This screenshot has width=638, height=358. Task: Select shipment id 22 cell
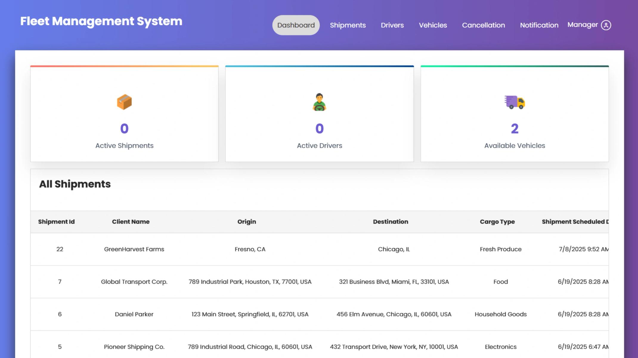pyautogui.click(x=60, y=249)
